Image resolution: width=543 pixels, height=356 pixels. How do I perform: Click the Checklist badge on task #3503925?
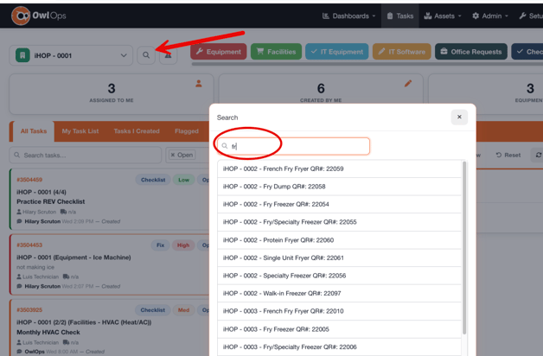[153, 310]
